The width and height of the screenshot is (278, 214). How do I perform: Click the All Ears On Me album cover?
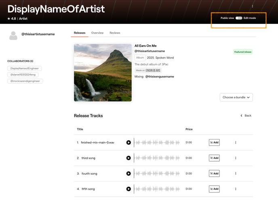(x=103, y=73)
